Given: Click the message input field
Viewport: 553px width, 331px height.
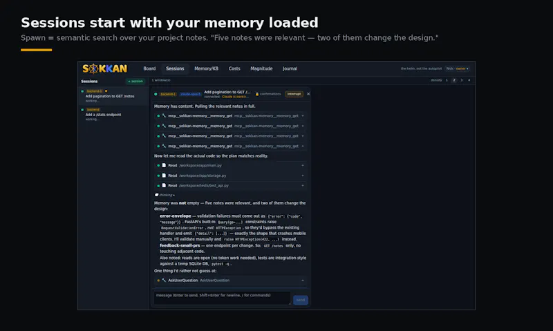Looking at the screenshot, I should [x=222, y=299].
